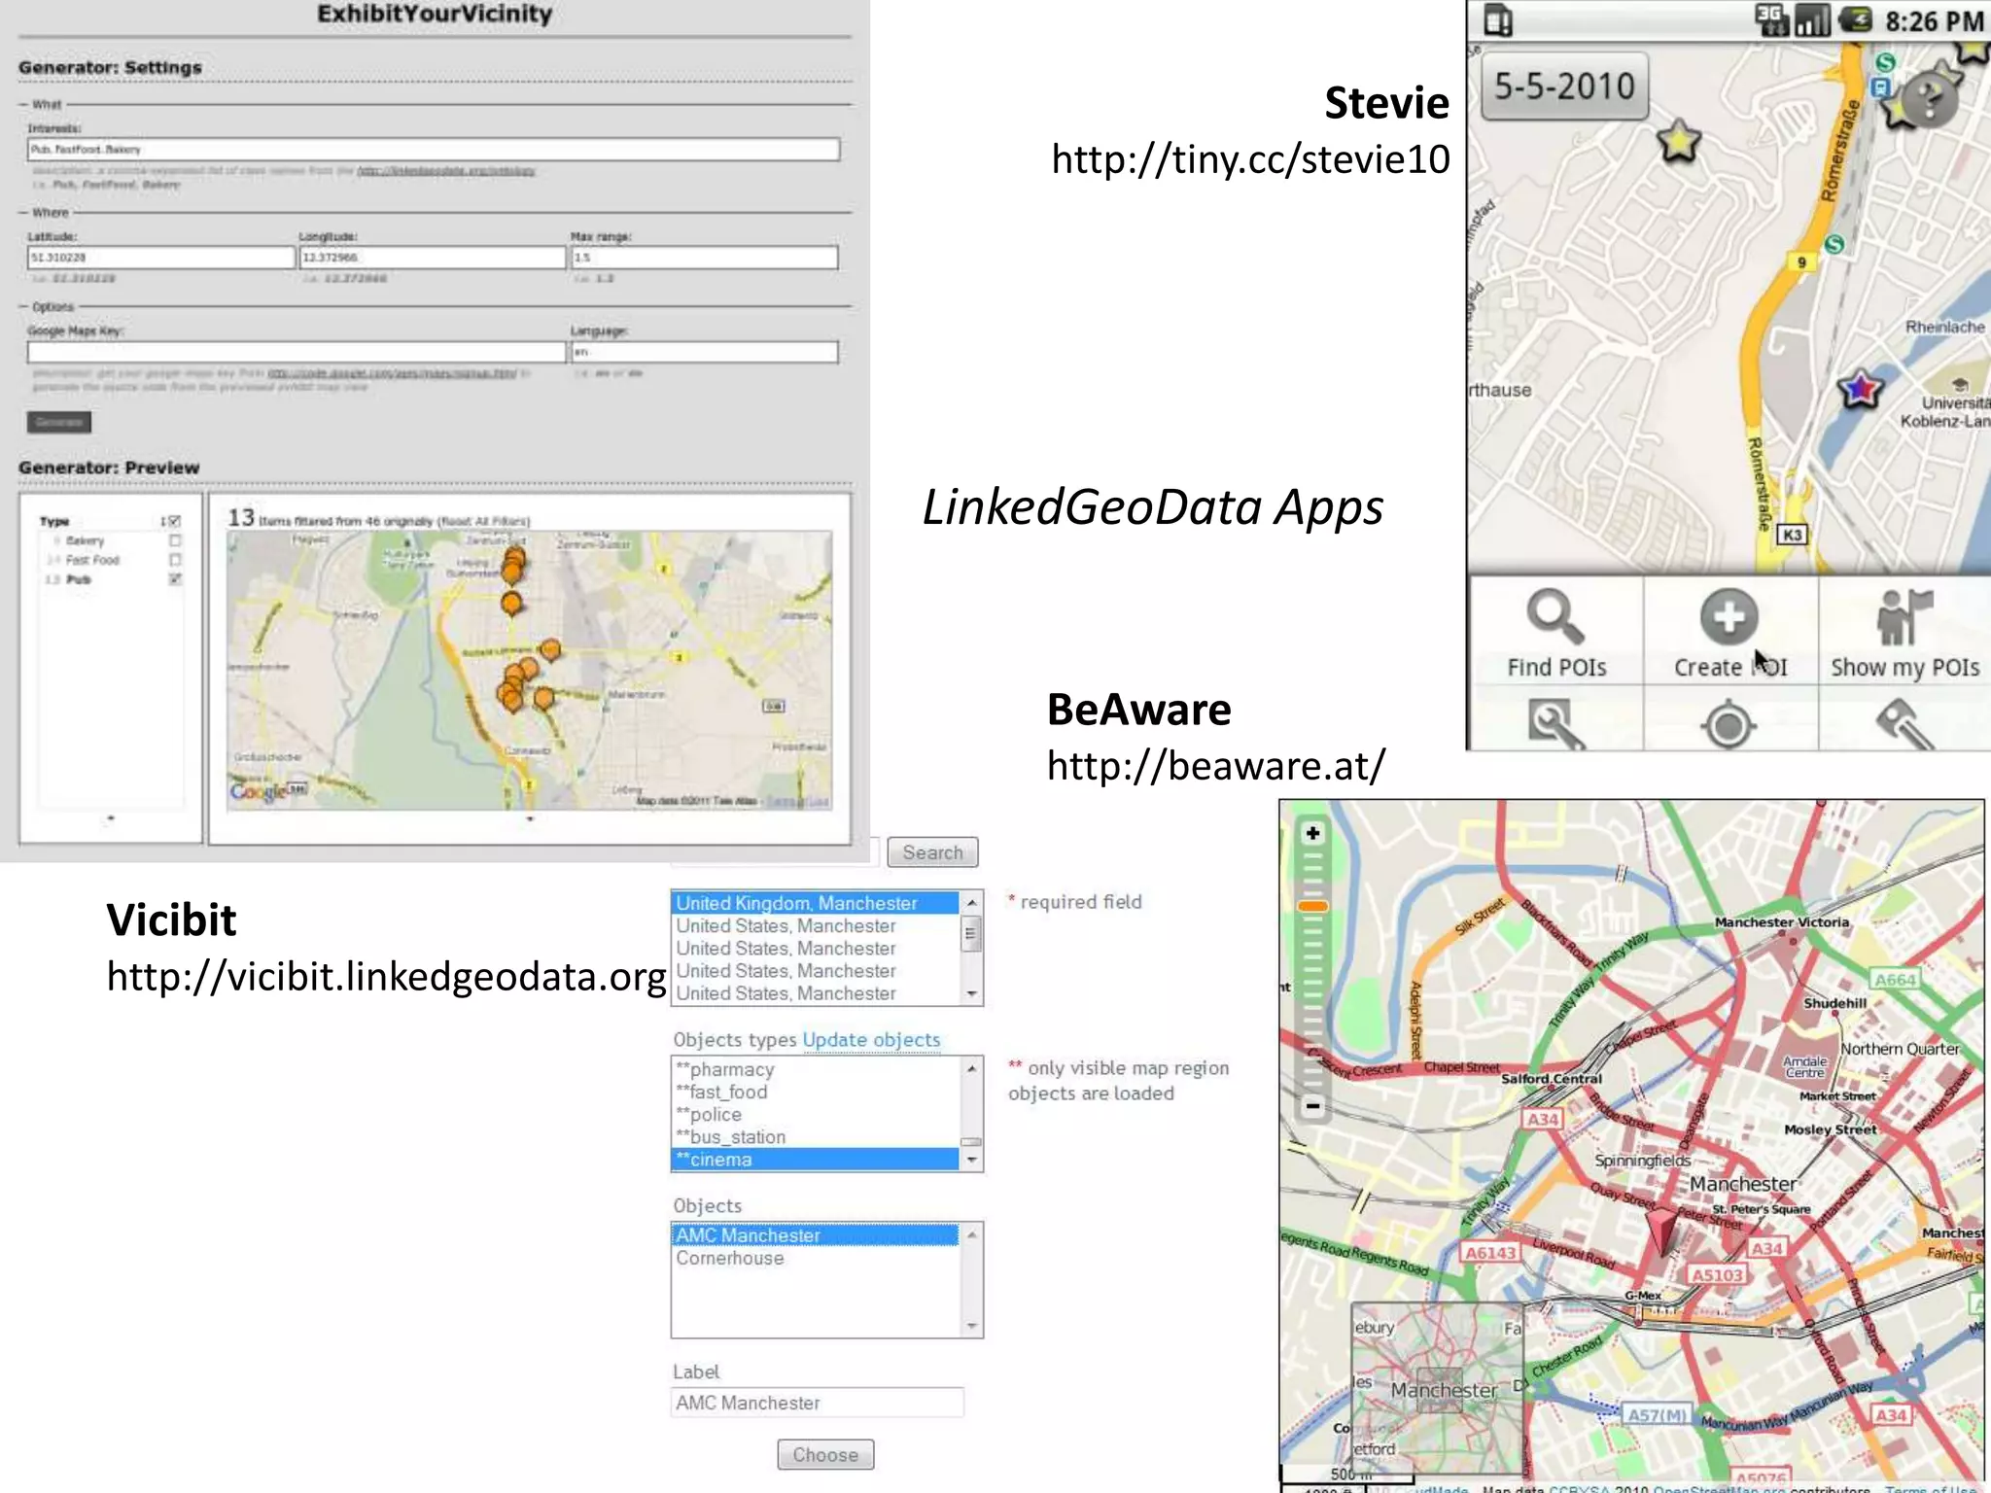Click the zoom in plus on Manchester map
The image size is (1991, 1493).
1312,833
